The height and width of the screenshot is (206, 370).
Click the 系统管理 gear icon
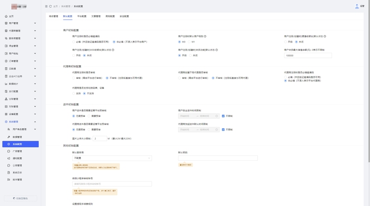6,121
